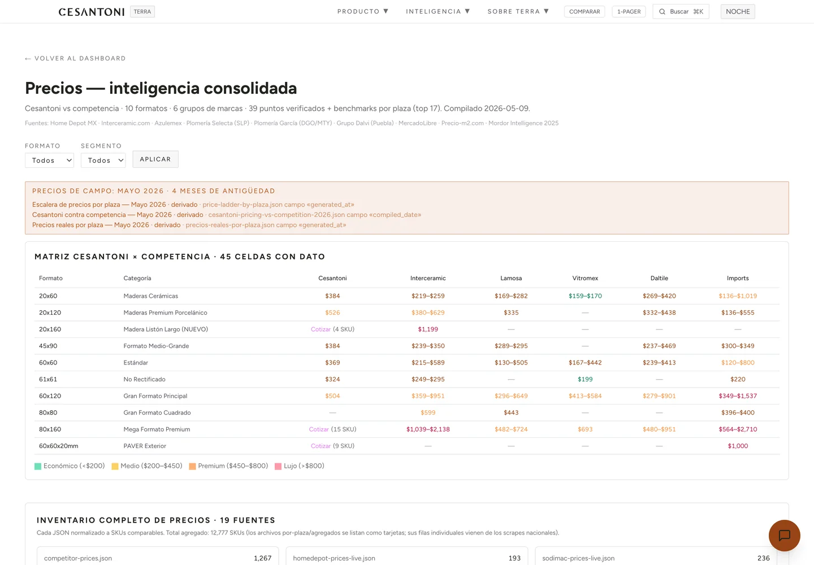This screenshot has height=565, width=814.
Task: Click the Cesantoni logo
Action: coord(92,12)
